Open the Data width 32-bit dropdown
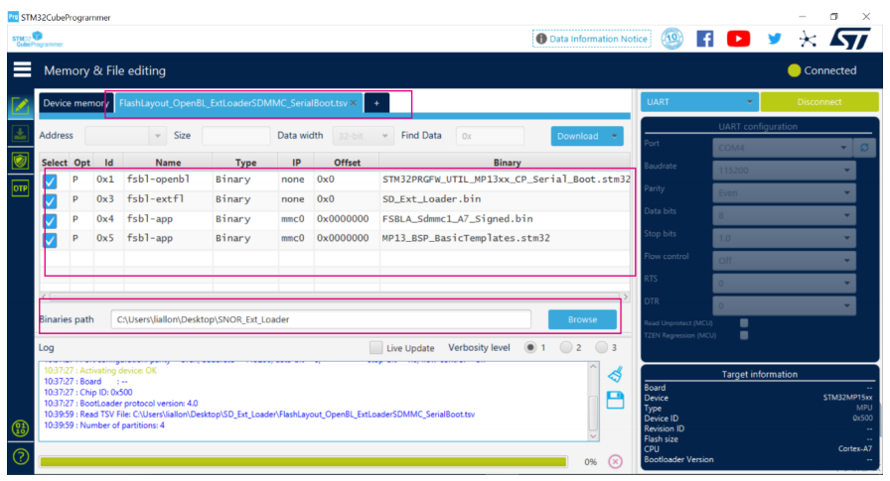Screen dimensions: 890x481 pos(363,136)
